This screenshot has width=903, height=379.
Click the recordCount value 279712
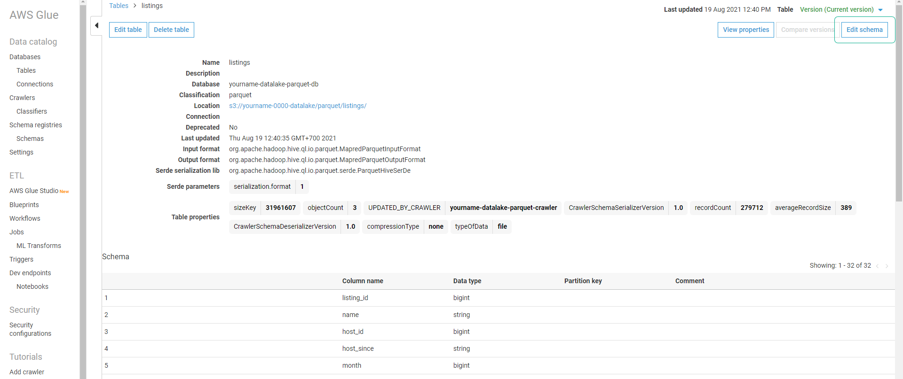tap(752, 208)
